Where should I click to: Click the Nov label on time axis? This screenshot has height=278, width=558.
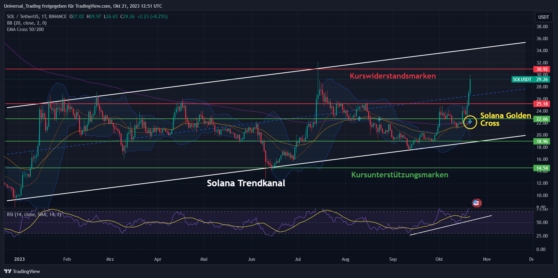click(487, 259)
